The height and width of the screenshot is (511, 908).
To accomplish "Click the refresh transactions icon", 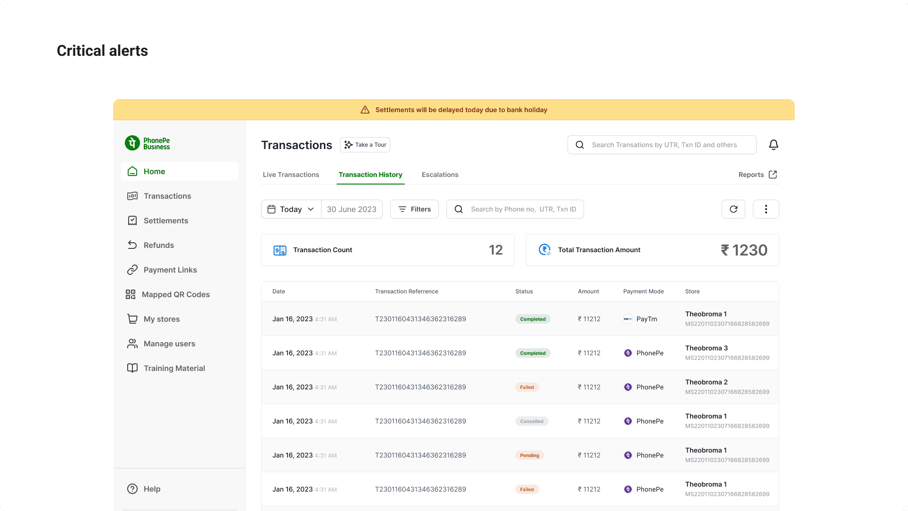I will 733,209.
